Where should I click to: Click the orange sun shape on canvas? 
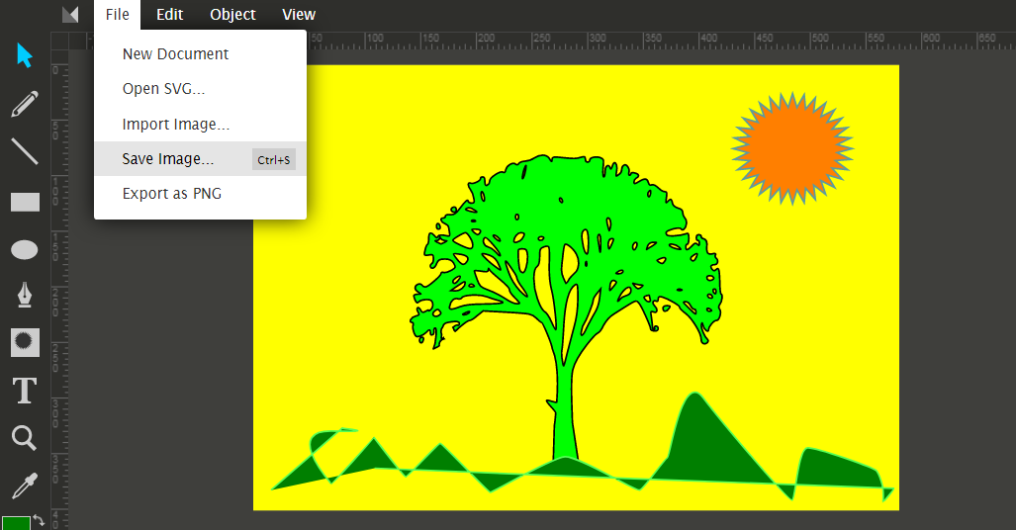(x=792, y=148)
